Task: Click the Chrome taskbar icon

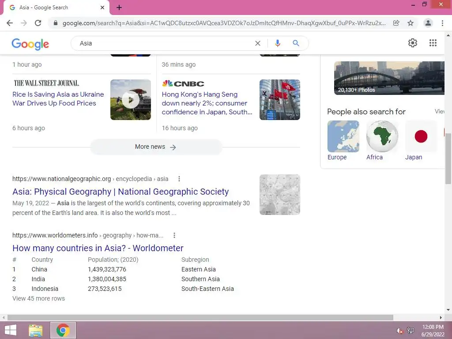Action: [x=63, y=330]
